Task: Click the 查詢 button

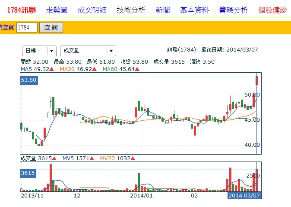Action: (51, 28)
